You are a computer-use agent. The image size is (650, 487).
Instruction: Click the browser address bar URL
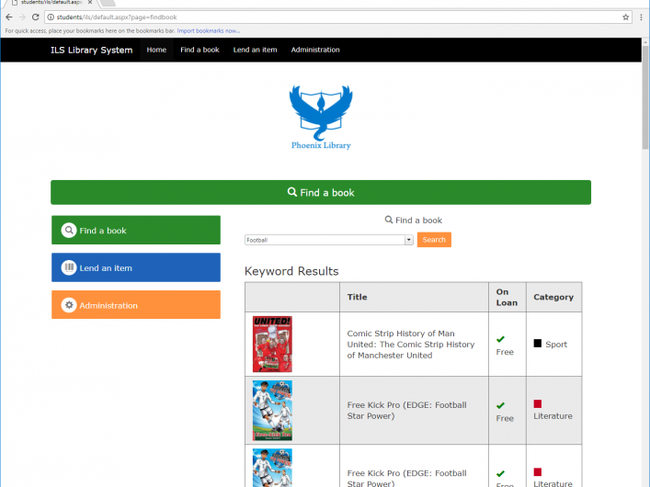pyautogui.click(x=117, y=17)
